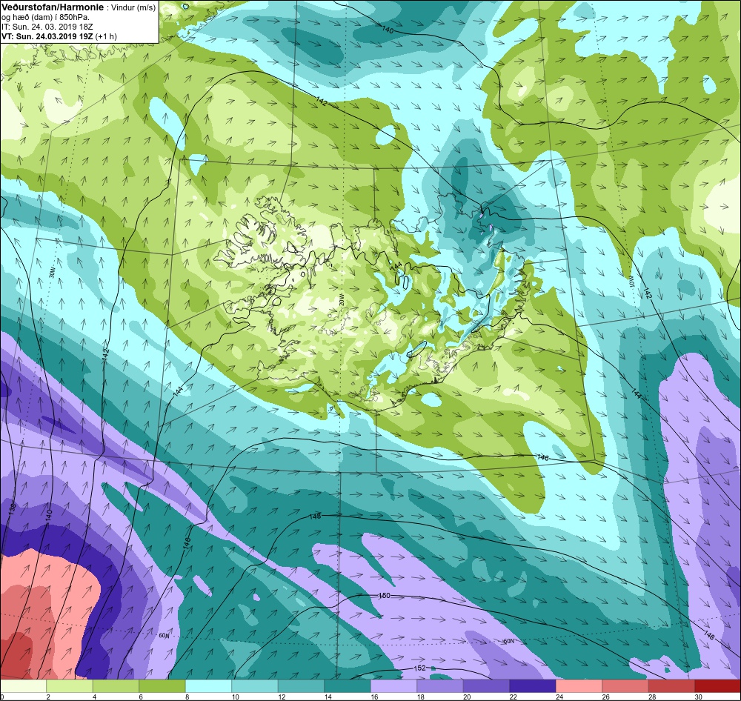Click the dark red above-30 m/s legend swatch
Image resolution: width=741 pixels, height=701 pixels.
pyautogui.click(x=717, y=686)
